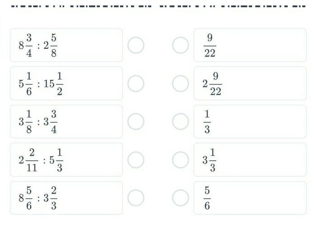Click the expression card 5 1/6 : 15 1/2
This screenshot has height=233, width=311.
click(x=66, y=83)
